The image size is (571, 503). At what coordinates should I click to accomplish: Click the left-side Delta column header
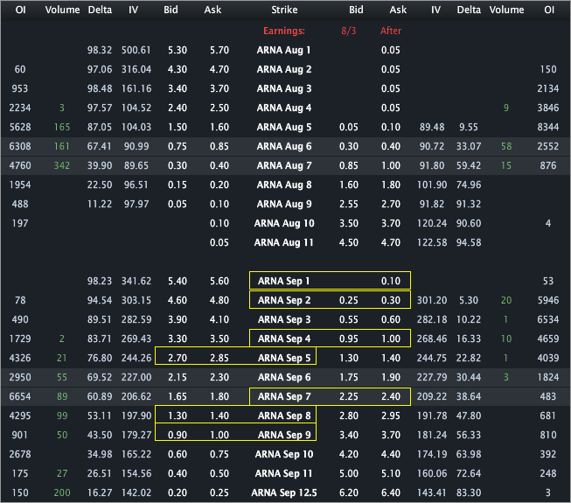tap(100, 10)
